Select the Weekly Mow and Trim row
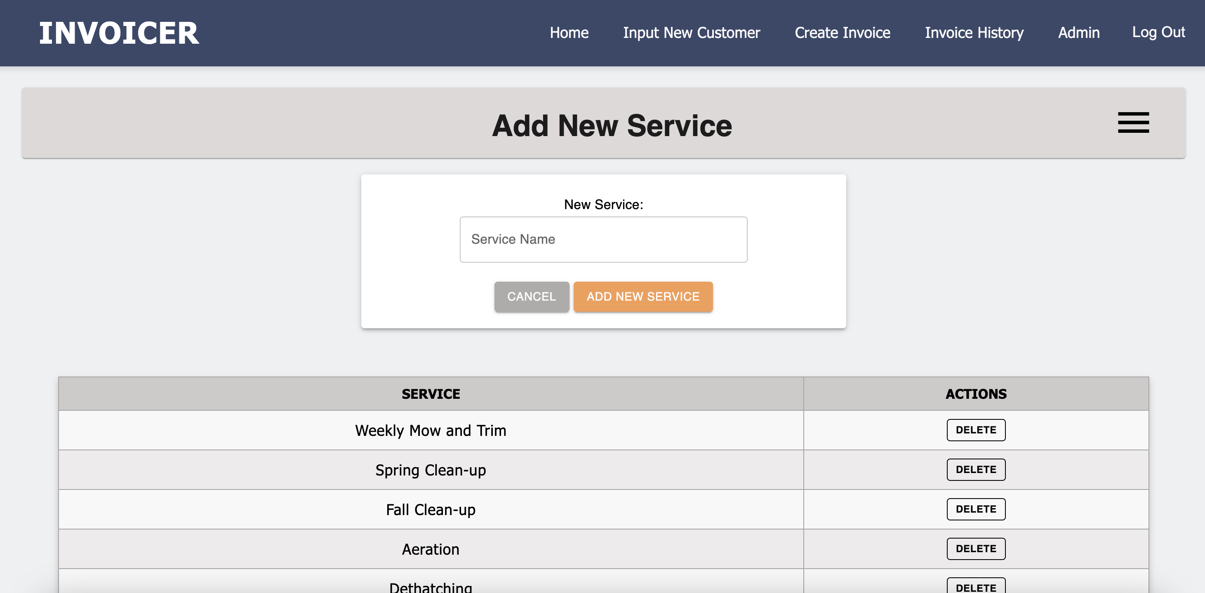The height and width of the screenshot is (593, 1205). [x=603, y=430]
